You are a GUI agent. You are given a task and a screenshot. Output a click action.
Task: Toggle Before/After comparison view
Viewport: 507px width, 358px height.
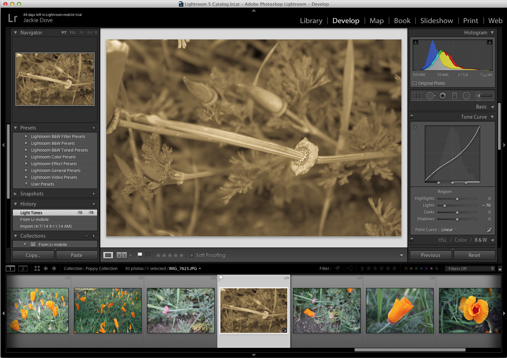point(122,255)
